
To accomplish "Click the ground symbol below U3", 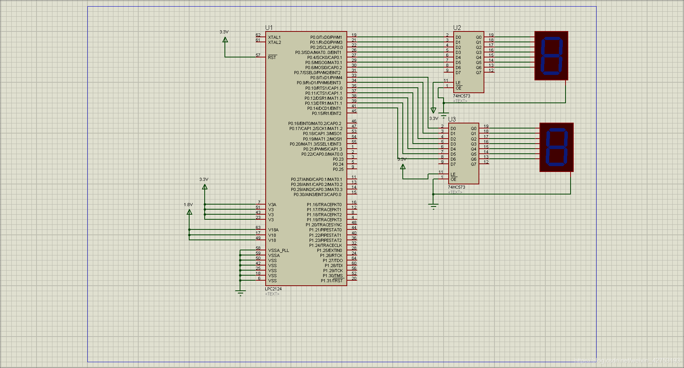I will pos(433,207).
